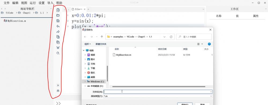This screenshot has height=105, width=268.
Task: Click Back arrow in Save As dialog
Action: pos(85,37)
